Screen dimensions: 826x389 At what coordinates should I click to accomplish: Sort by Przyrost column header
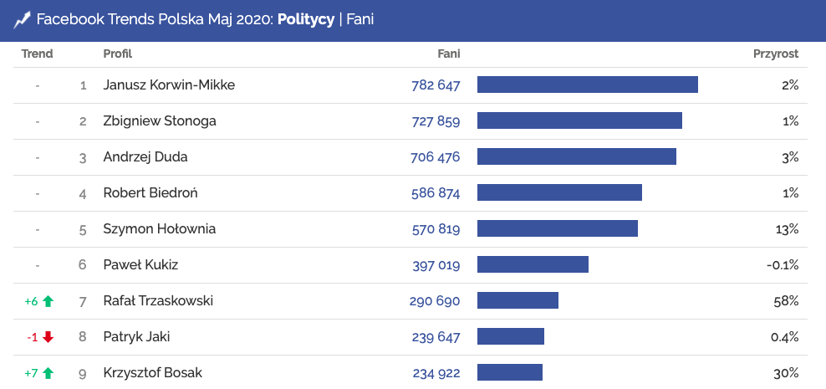coord(776,54)
